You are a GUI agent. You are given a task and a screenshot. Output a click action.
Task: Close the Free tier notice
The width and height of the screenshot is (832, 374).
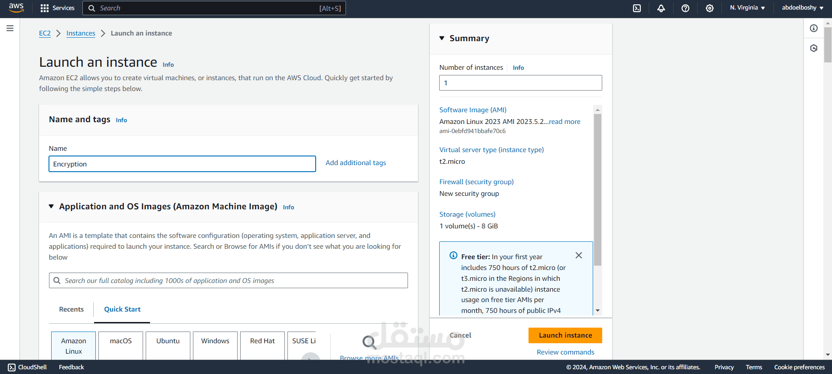pos(579,256)
